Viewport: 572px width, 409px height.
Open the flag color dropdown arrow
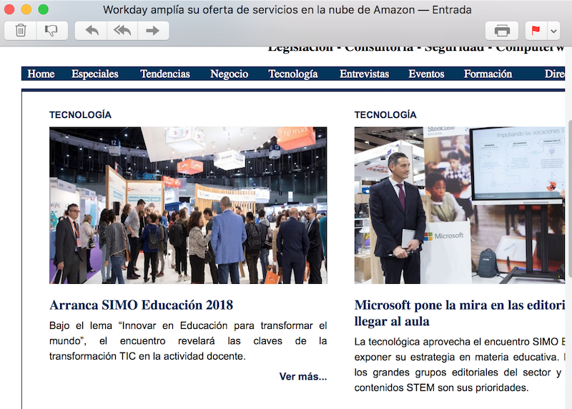[553, 30]
